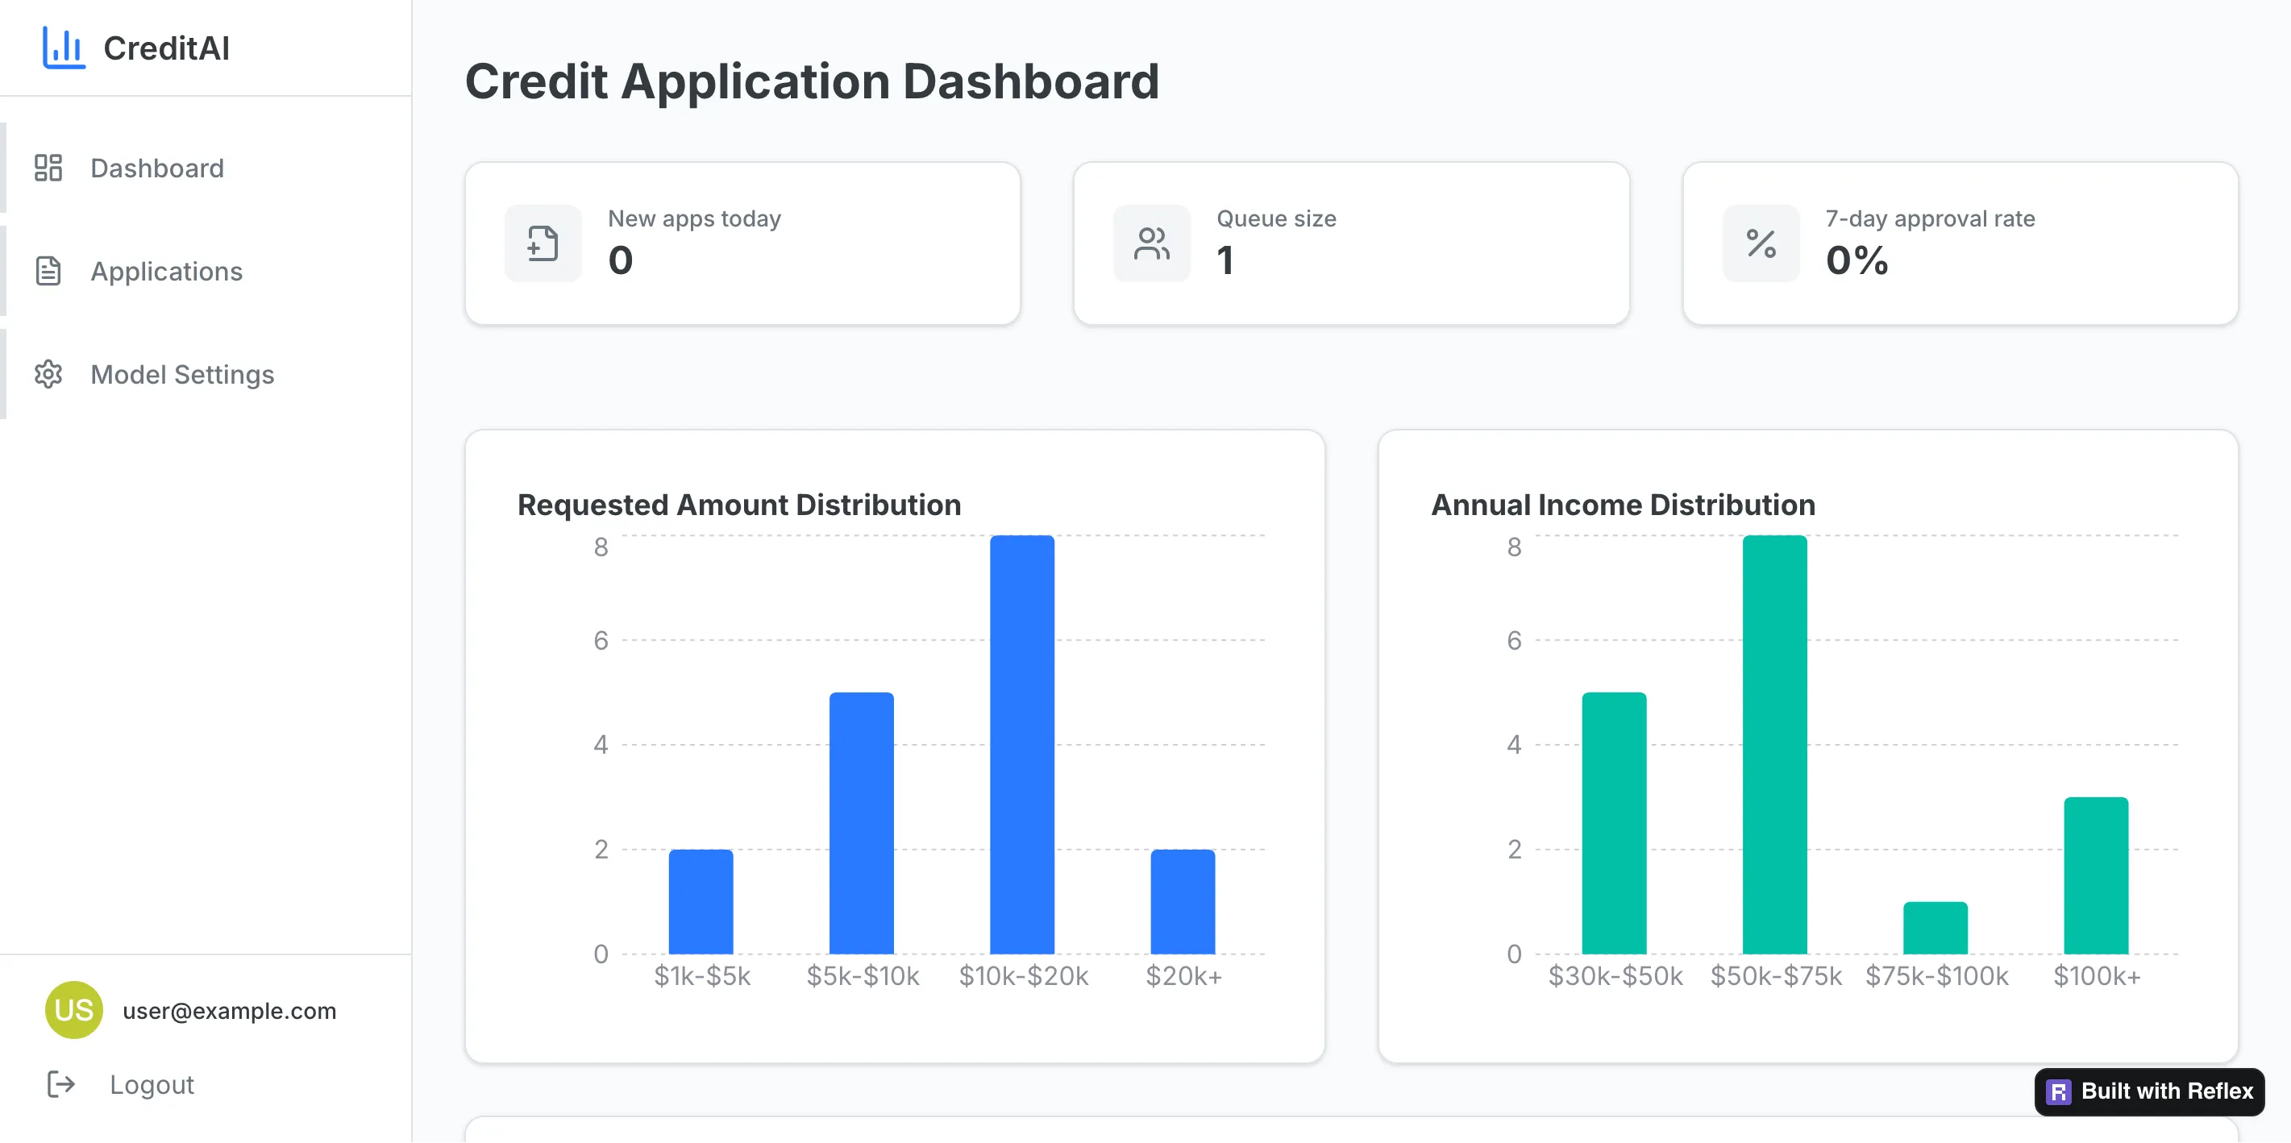This screenshot has width=2291, height=1143.
Task: Click the $50k-$75k green income bar
Action: point(1774,745)
